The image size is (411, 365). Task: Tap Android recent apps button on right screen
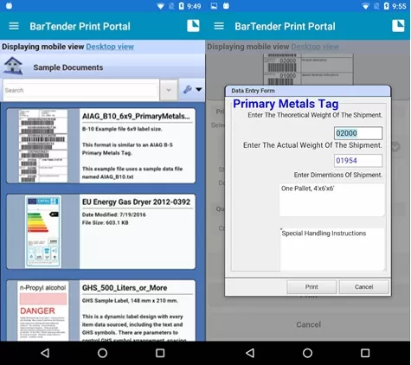point(365,353)
